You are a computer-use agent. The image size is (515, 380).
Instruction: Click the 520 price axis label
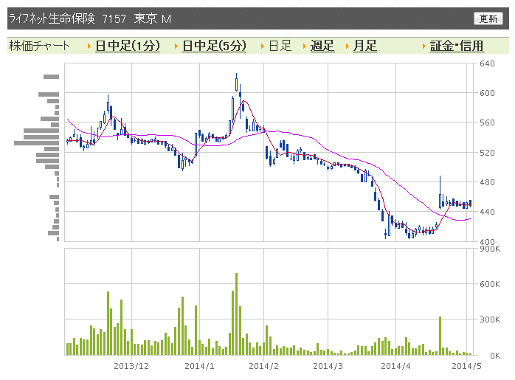487,153
